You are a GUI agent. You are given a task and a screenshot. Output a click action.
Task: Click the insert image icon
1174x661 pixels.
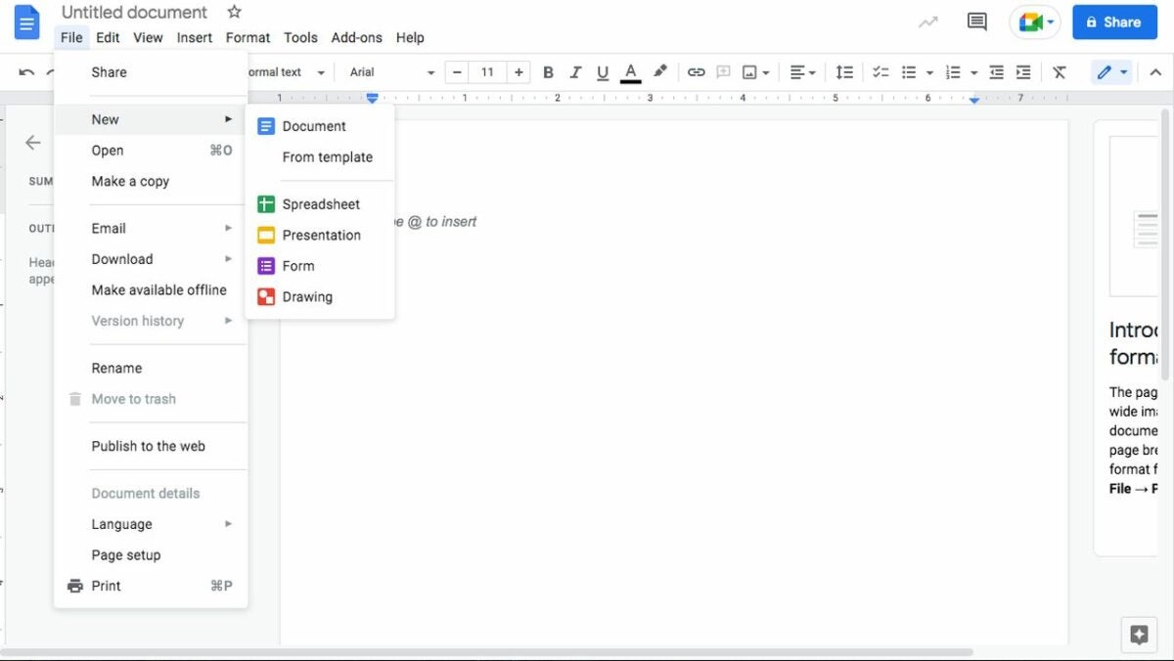[750, 72]
